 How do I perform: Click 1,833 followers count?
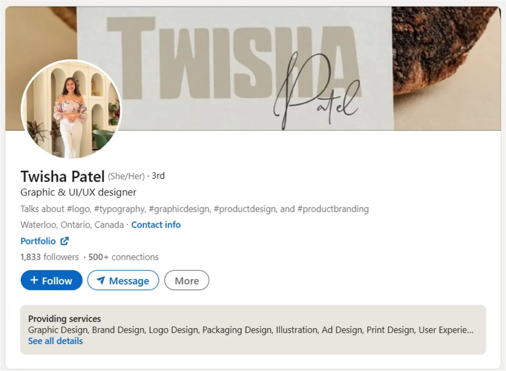click(49, 257)
